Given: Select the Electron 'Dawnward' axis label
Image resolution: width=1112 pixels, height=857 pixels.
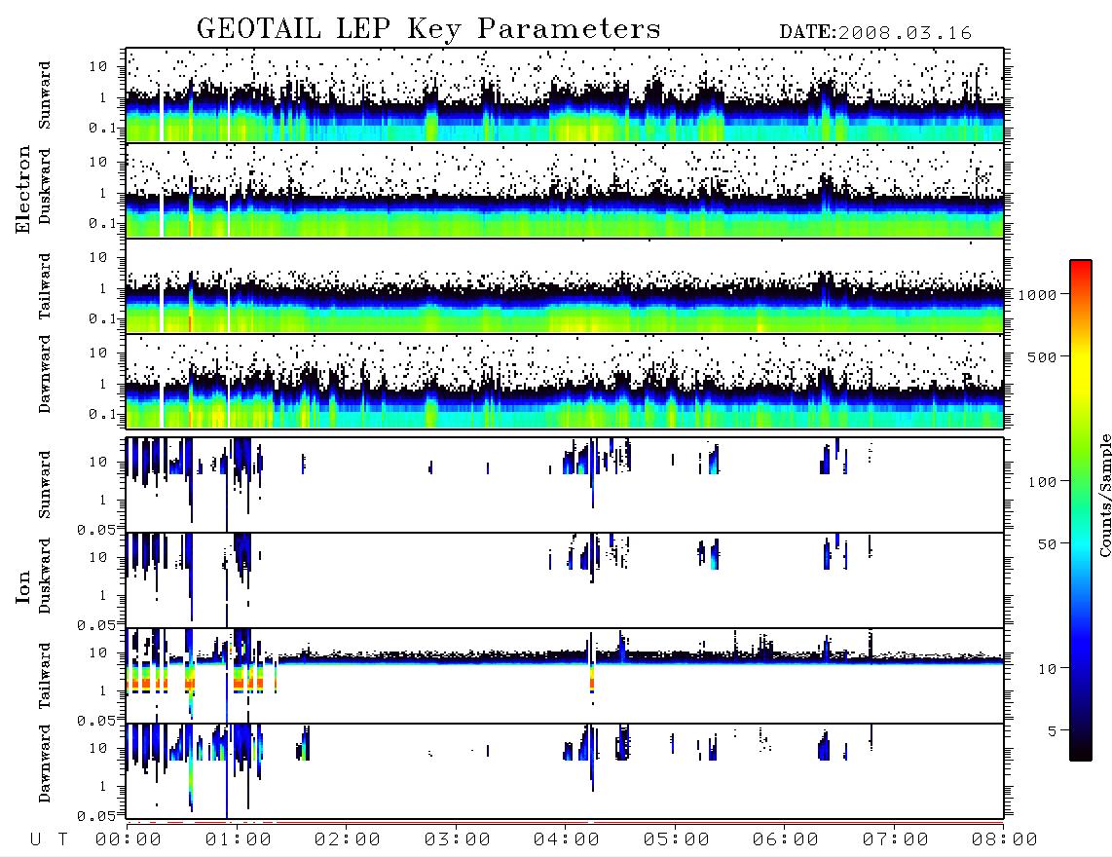Looking at the screenshot, I should point(45,374).
